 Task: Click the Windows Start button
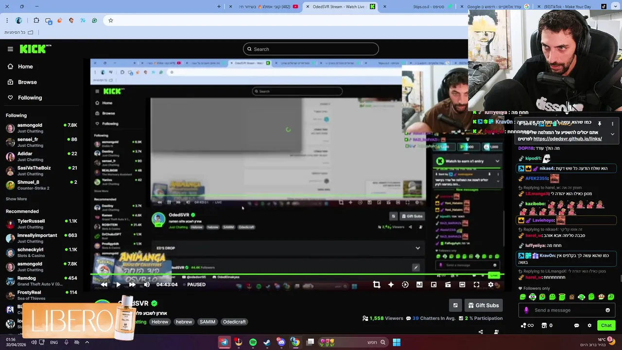tap(397, 342)
